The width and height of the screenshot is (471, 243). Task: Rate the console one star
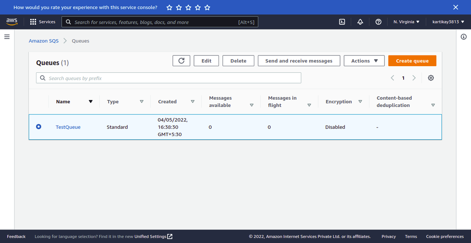[x=169, y=7]
